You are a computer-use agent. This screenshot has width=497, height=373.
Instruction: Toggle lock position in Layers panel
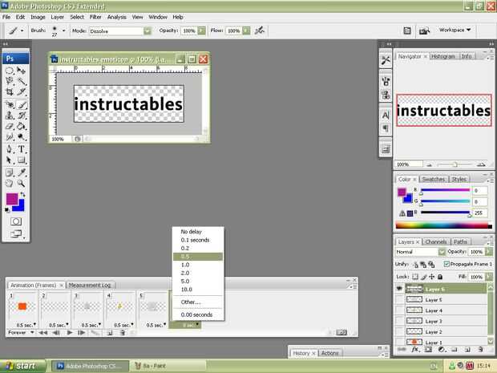pos(432,277)
